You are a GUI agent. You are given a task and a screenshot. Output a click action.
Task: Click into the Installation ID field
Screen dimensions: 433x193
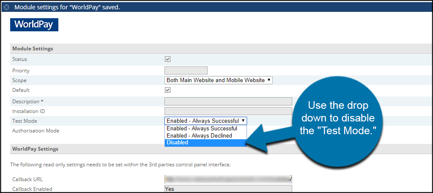point(228,111)
